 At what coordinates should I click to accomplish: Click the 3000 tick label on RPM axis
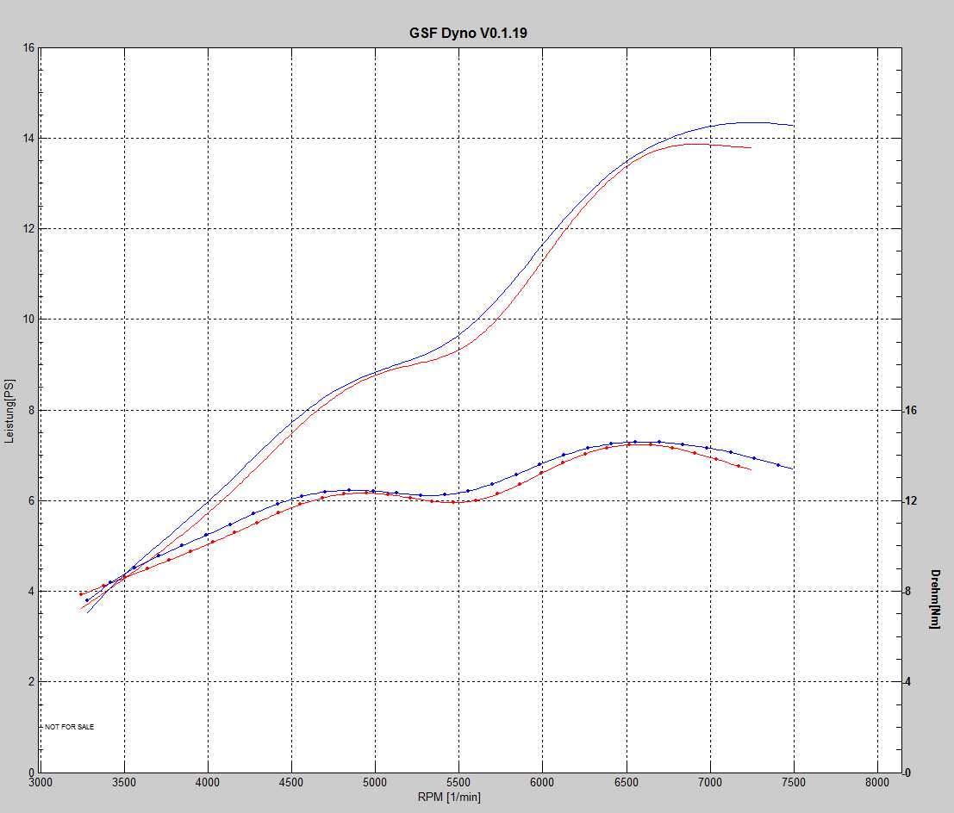41,783
